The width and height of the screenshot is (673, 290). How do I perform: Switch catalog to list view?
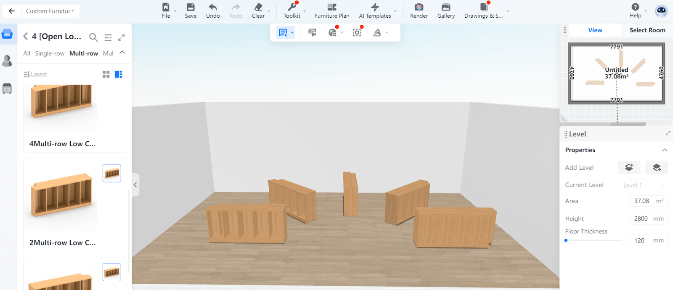pos(119,74)
